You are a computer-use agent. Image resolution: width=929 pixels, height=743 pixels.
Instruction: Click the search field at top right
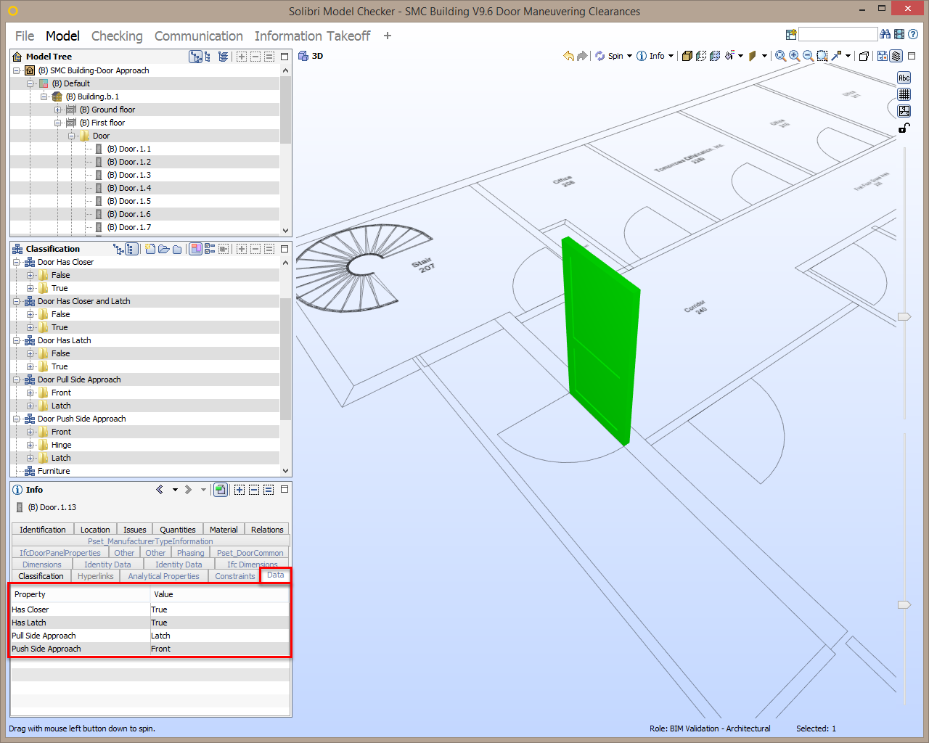point(838,34)
